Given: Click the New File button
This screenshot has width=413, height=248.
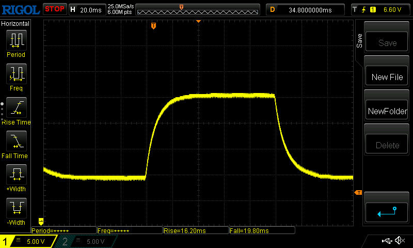Looking at the screenshot, I should tap(387, 76).
